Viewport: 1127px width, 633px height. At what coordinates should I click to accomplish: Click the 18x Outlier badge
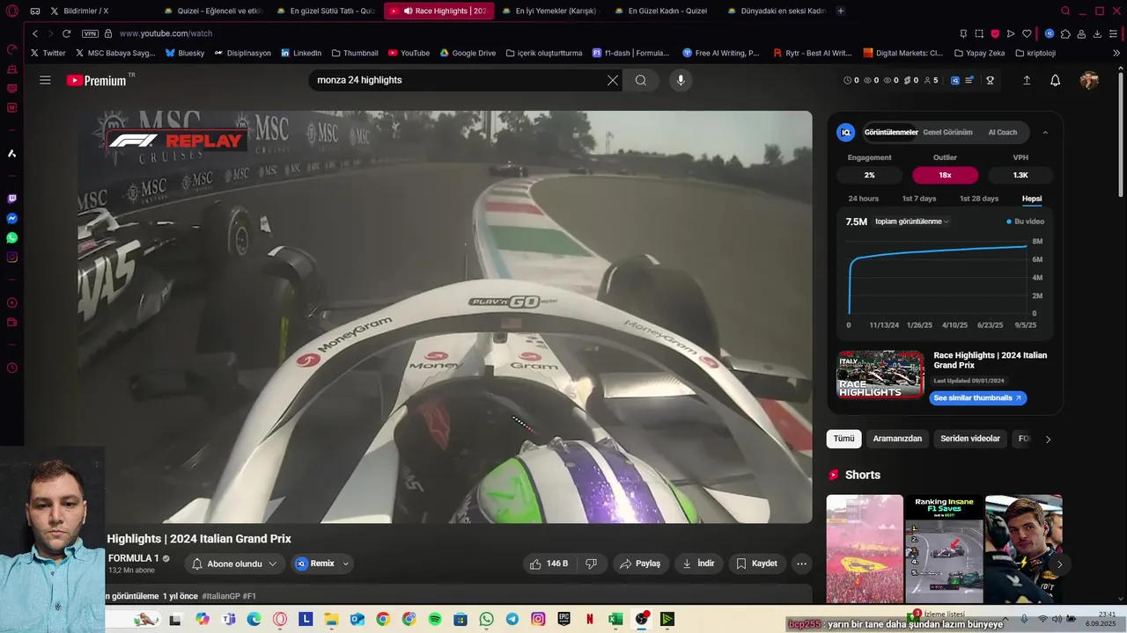click(x=945, y=175)
